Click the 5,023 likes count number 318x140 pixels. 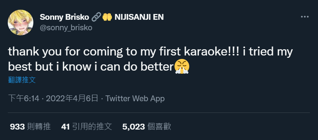[133, 127]
